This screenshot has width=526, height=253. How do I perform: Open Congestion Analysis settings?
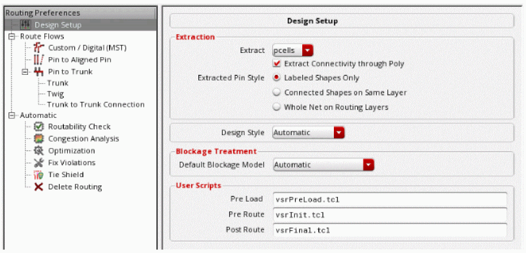[84, 139]
